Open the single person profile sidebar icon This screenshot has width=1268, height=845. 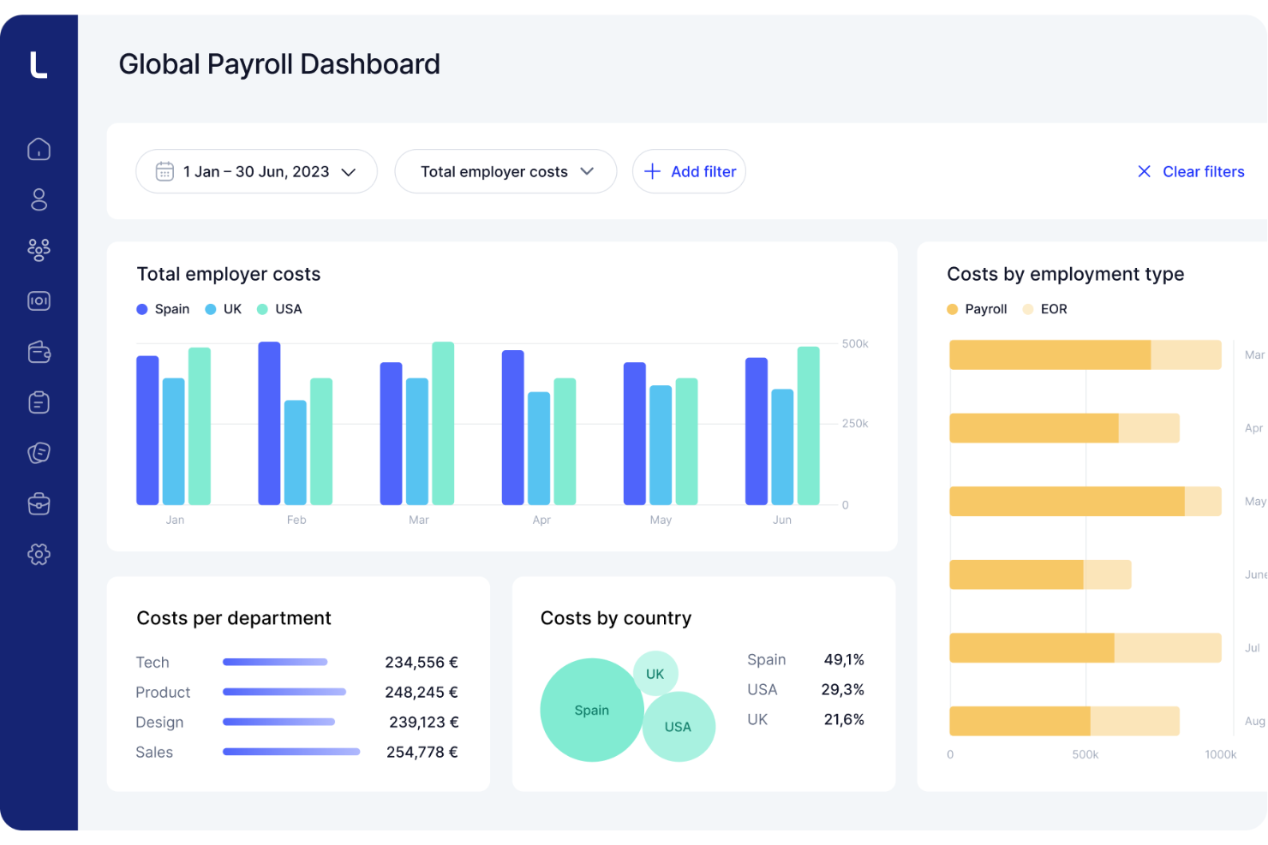click(x=39, y=199)
